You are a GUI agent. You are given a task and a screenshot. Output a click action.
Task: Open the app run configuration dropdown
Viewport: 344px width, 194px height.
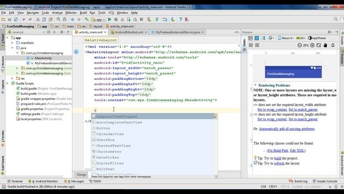98,19
